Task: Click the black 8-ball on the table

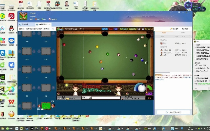Action: (x=132, y=60)
